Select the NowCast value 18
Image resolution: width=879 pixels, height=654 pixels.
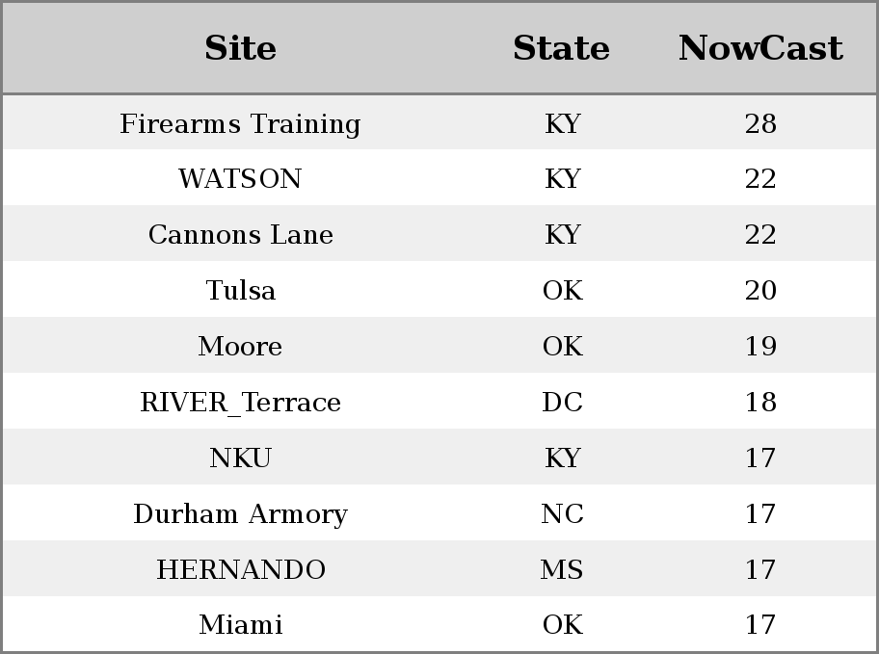click(760, 402)
